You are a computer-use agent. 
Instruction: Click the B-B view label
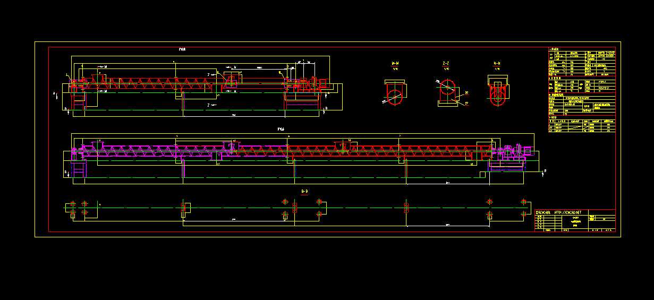point(304,191)
